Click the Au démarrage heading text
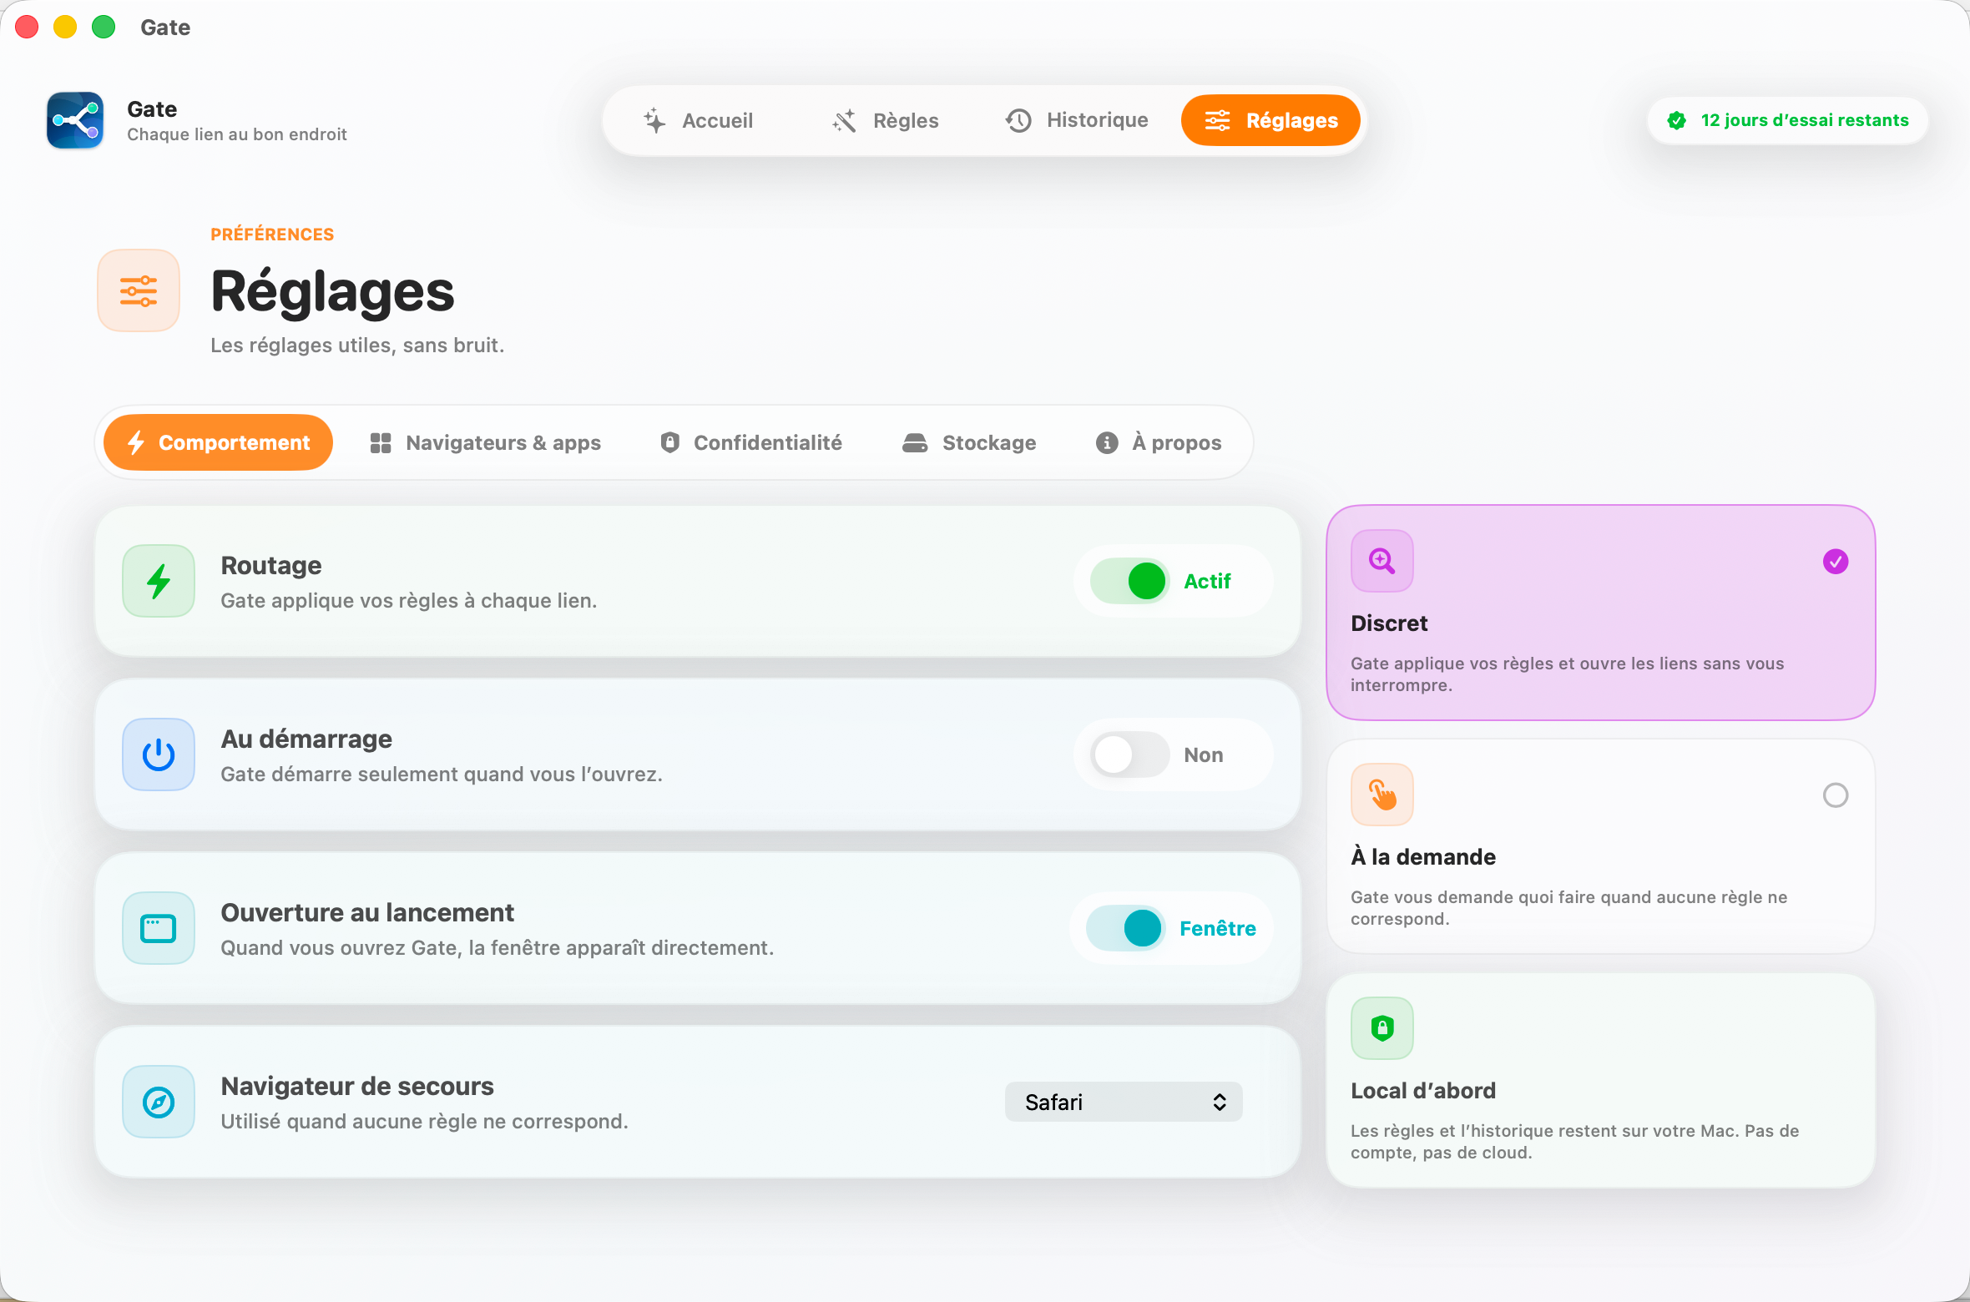This screenshot has height=1302, width=1970. [306, 739]
